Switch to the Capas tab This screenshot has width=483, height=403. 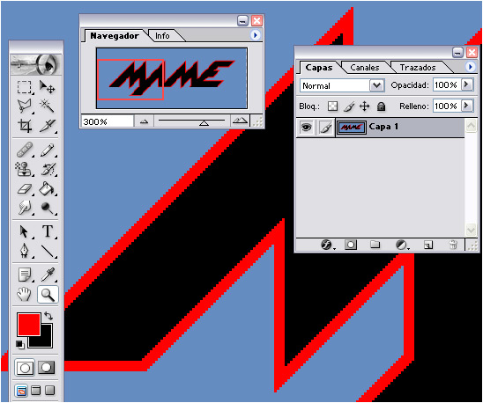pyautogui.click(x=319, y=68)
